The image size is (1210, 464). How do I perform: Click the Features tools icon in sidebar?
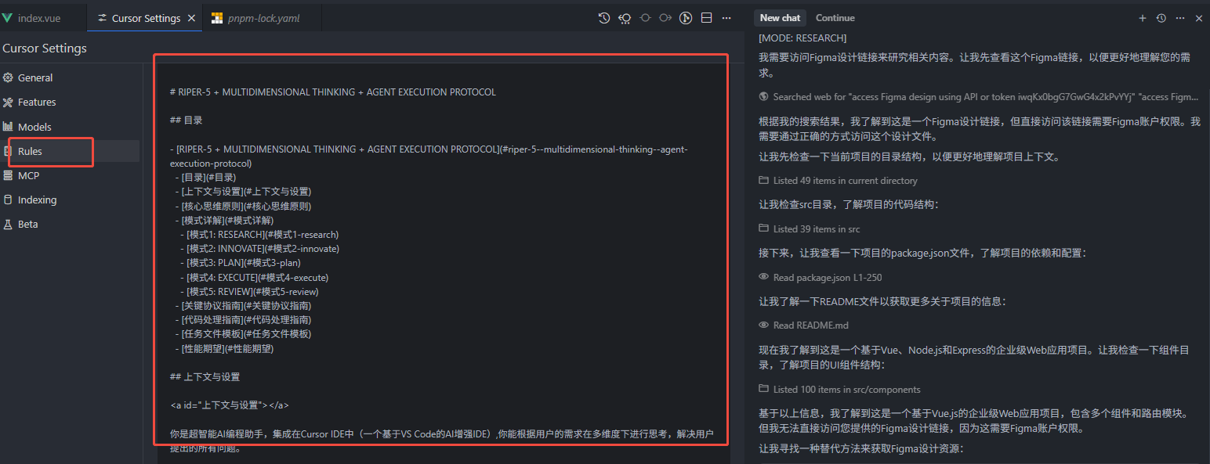[8, 102]
